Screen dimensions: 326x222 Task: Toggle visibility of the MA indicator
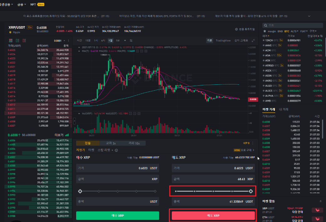point(137,51)
